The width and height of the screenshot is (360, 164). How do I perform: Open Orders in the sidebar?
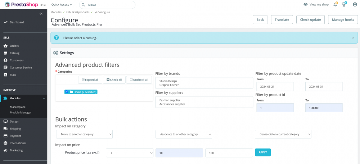coord(14,46)
